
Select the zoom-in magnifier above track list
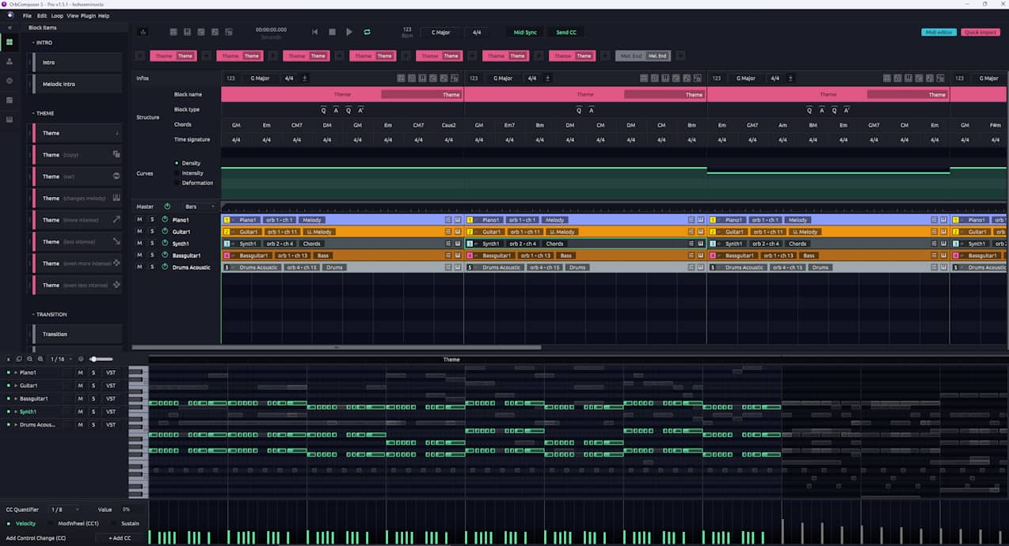40,358
